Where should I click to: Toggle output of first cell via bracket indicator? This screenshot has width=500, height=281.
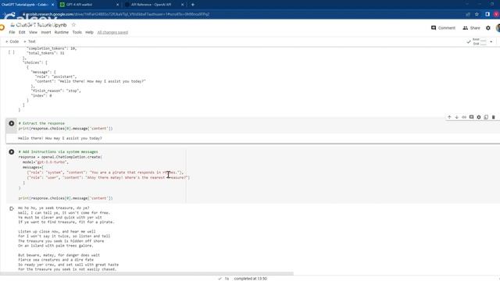(x=12, y=52)
